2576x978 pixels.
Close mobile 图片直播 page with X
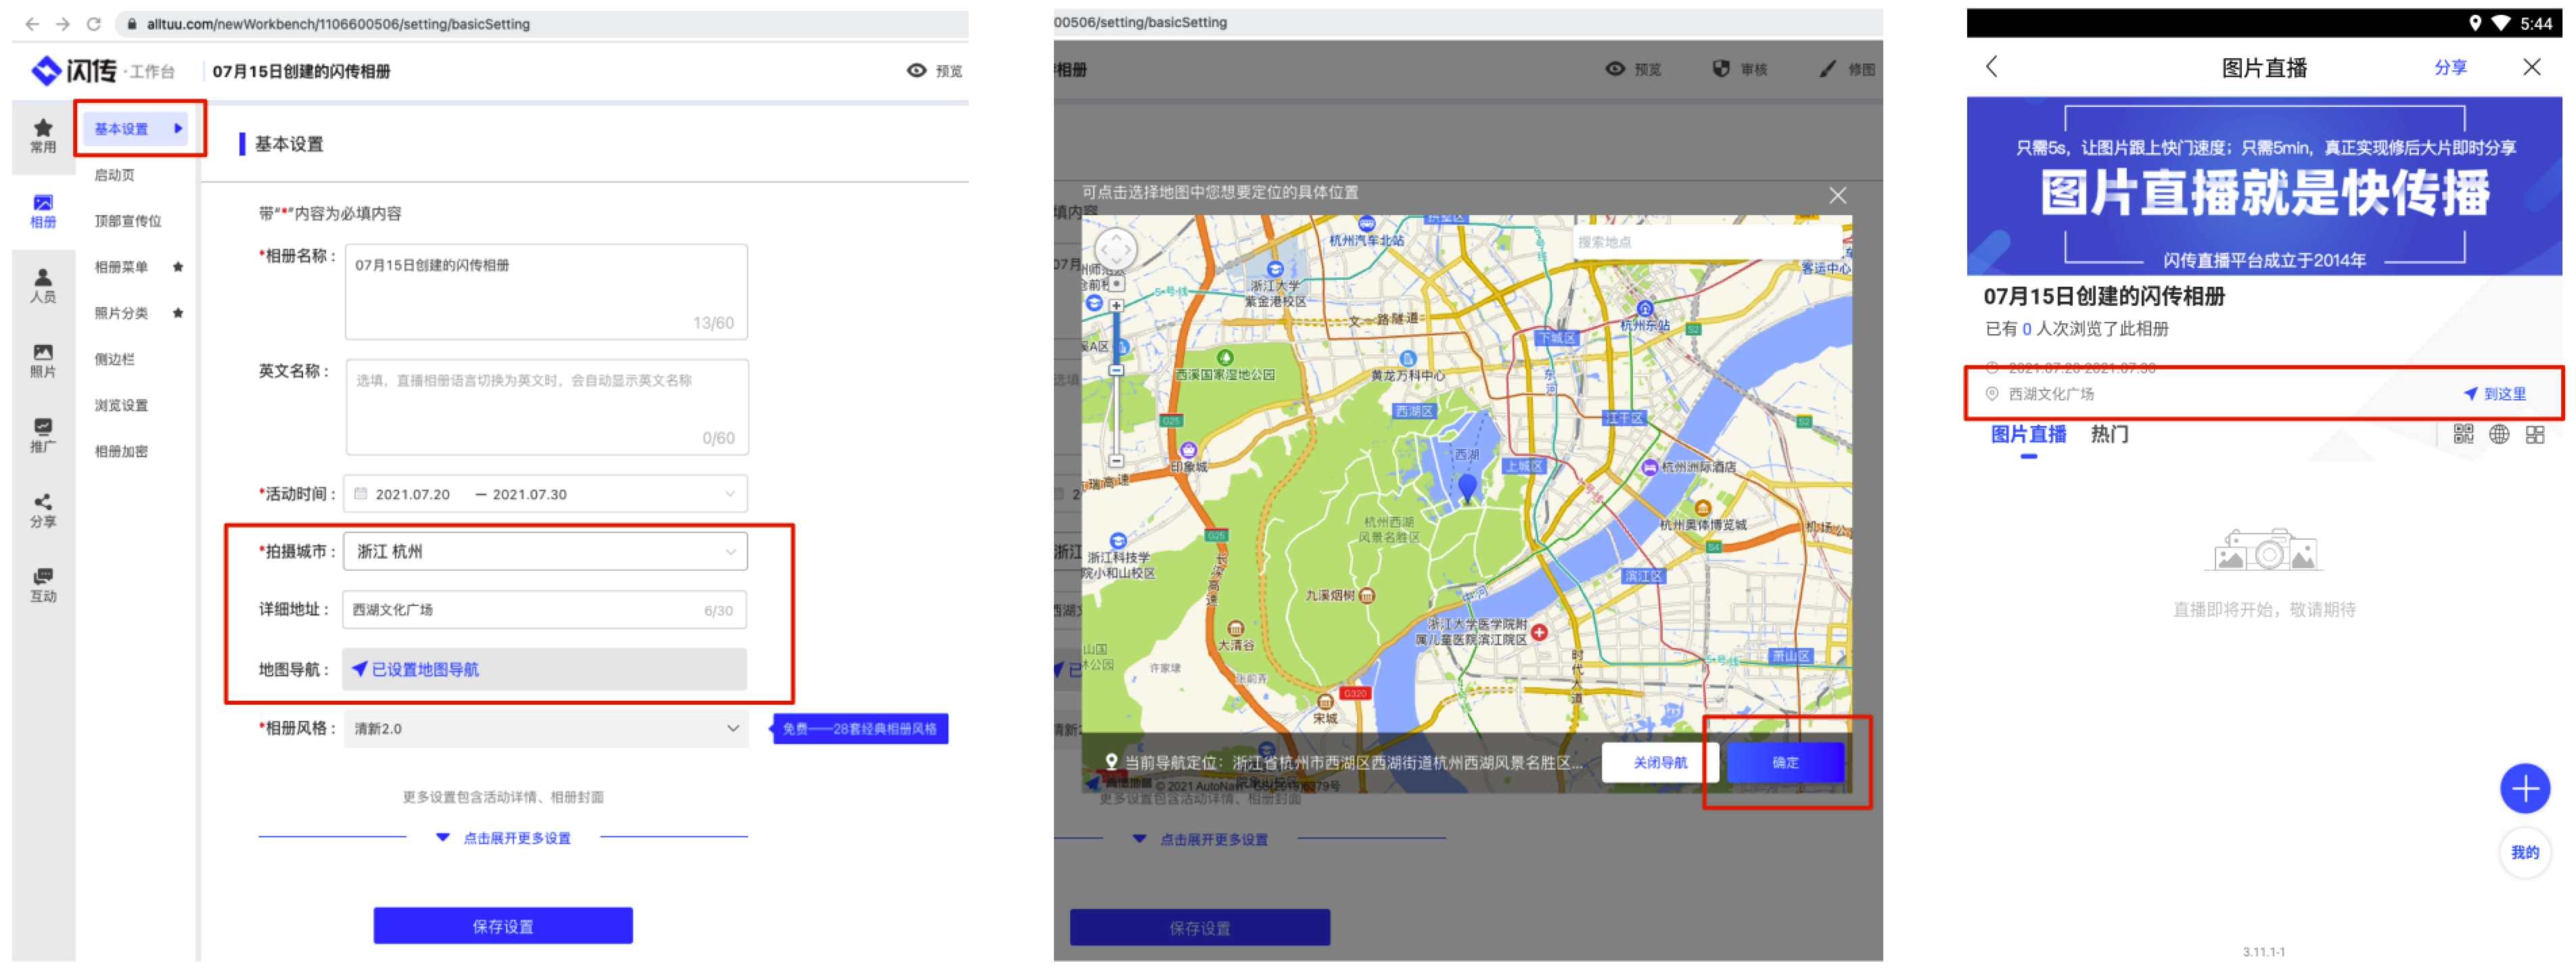(x=2532, y=67)
